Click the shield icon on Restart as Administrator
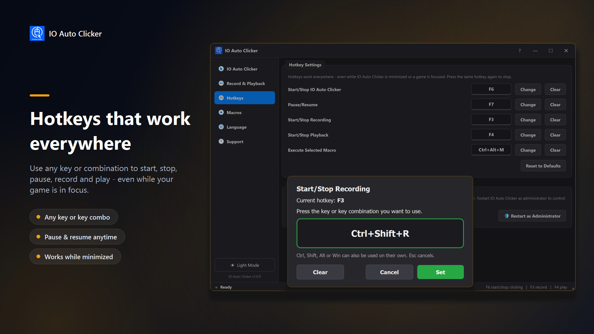The image size is (594, 334). pyautogui.click(x=507, y=216)
